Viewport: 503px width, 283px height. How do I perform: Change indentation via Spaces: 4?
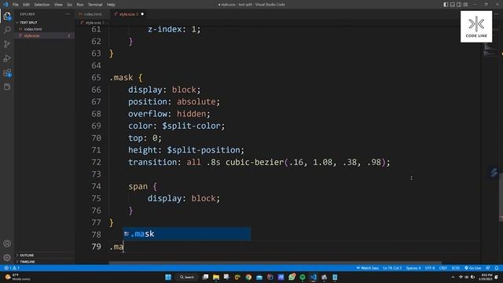[413, 268]
